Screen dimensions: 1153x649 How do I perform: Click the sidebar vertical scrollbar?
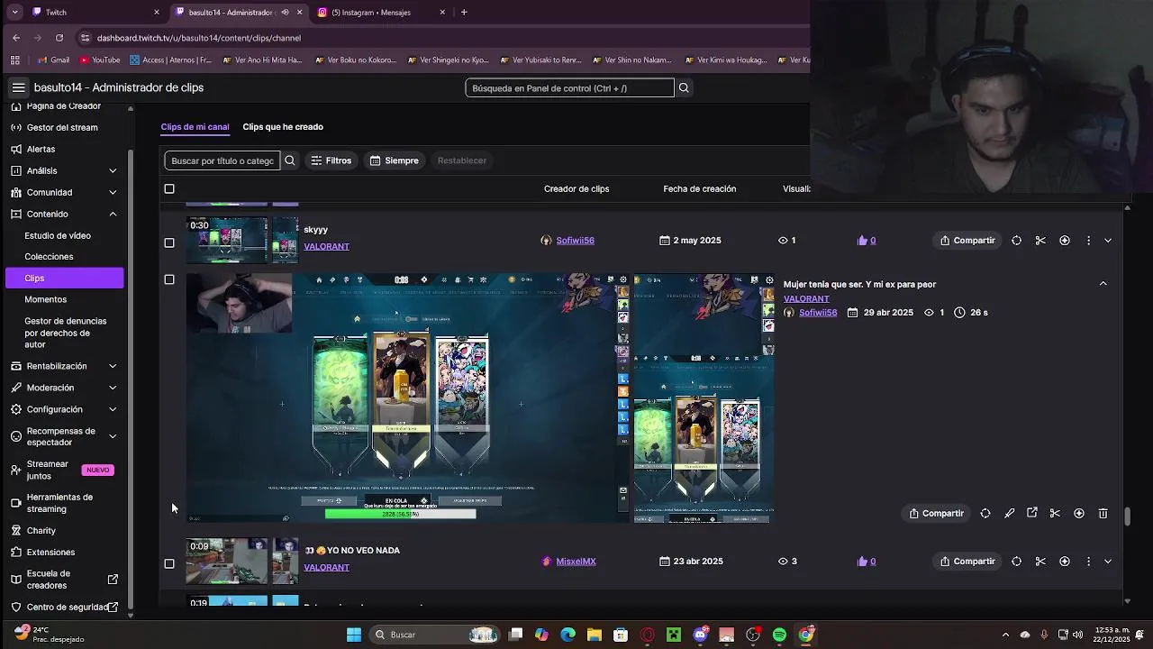131,379
